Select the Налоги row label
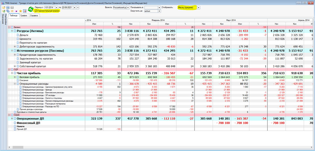 click(x=20, y=126)
